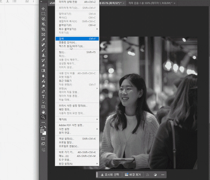Viewport: 210px width, 180px height.
Task: Select the Rectangular Marquee tool
Action: coord(43,14)
